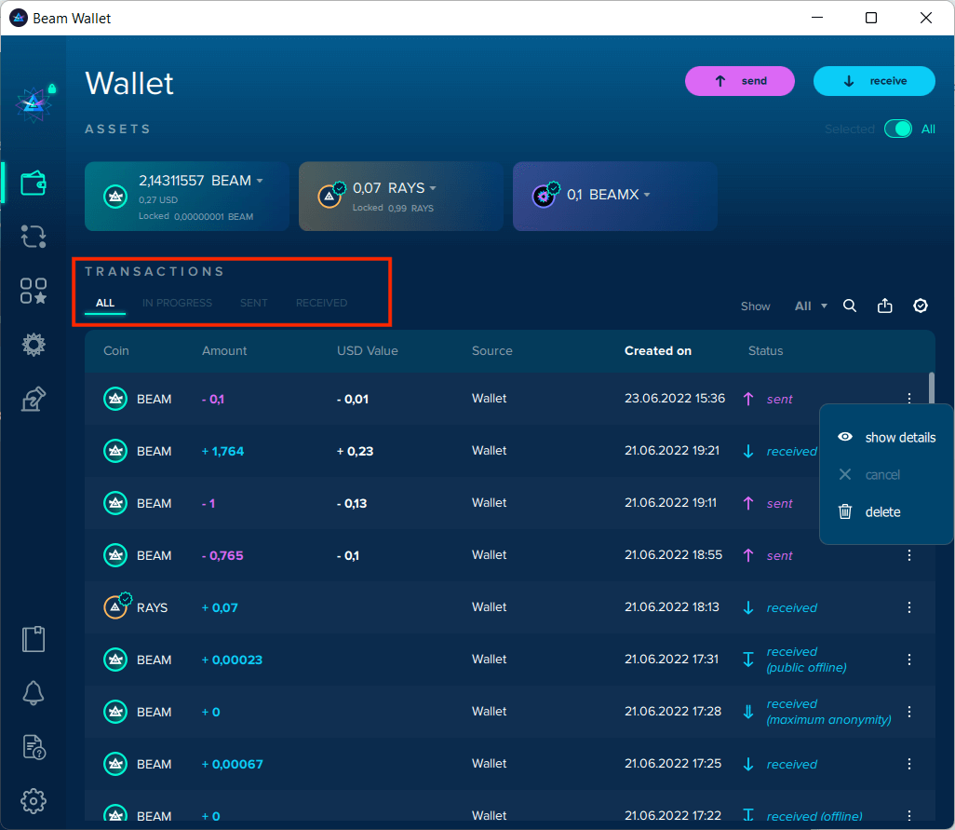Click the verify payment checkmark icon

pos(921,306)
